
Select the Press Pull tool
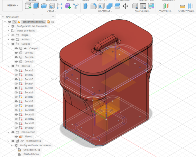tap(86, 6)
